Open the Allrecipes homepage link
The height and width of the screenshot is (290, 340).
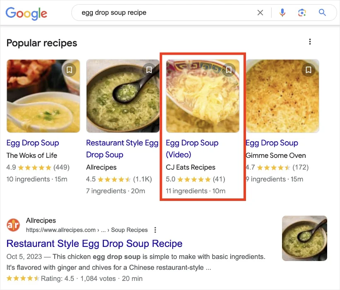[x=41, y=220]
